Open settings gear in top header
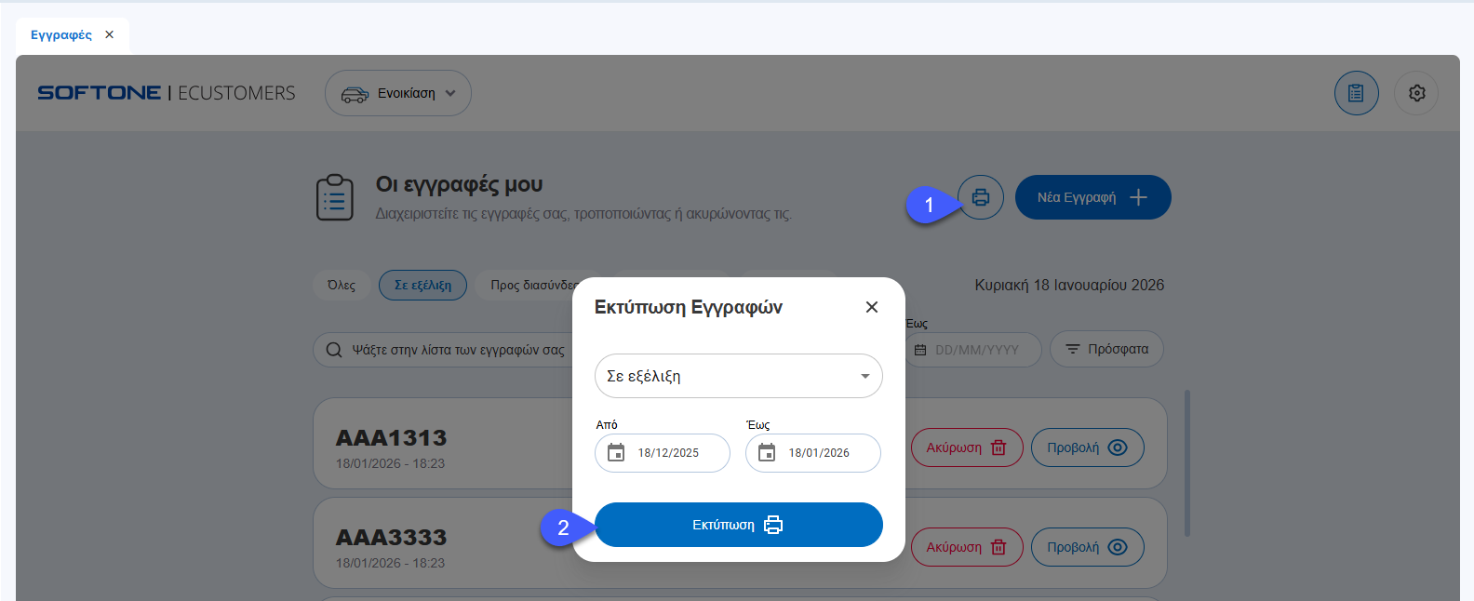 [x=1416, y=93]
